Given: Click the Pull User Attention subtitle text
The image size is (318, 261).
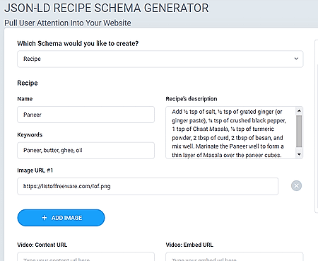Looking at the screenshot, I should pos(68,23).
